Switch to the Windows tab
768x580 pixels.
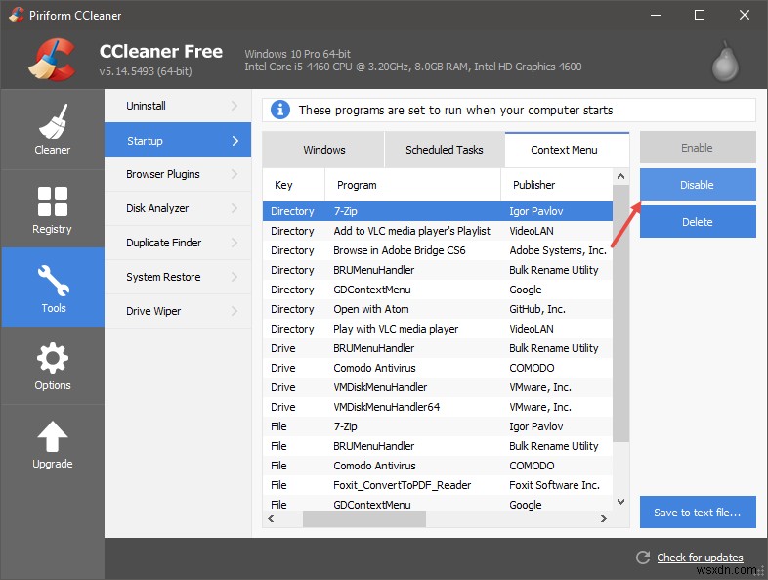pos(324,150)
